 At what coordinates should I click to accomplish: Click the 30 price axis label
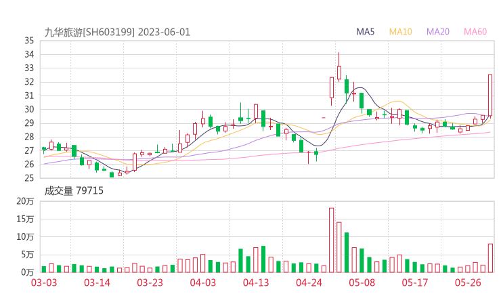[x=29, y=109]
